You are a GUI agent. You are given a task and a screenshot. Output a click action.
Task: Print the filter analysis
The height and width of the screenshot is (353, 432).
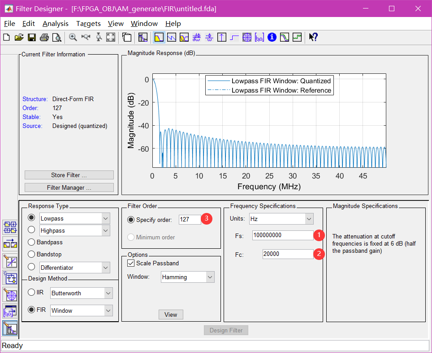point(44,37)
